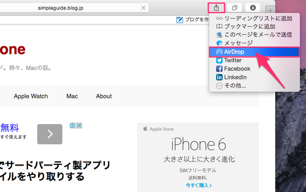Viewport: 306px width, 192px height.
Task: Share the page via Twitter
Action: [x=254, y=61]
